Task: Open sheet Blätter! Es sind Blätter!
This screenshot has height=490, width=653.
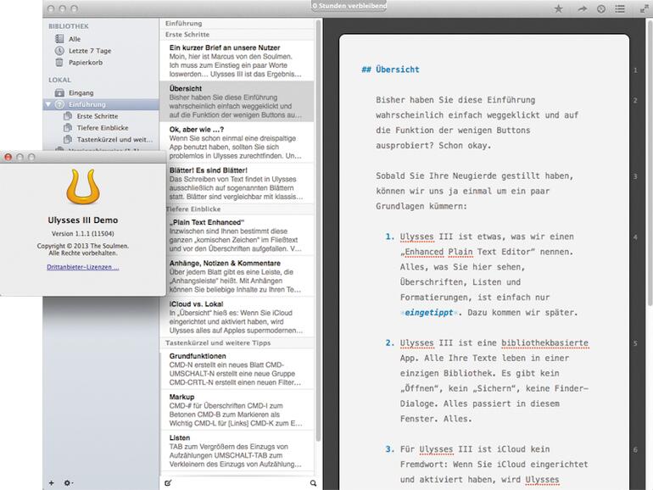Action: 237,183
